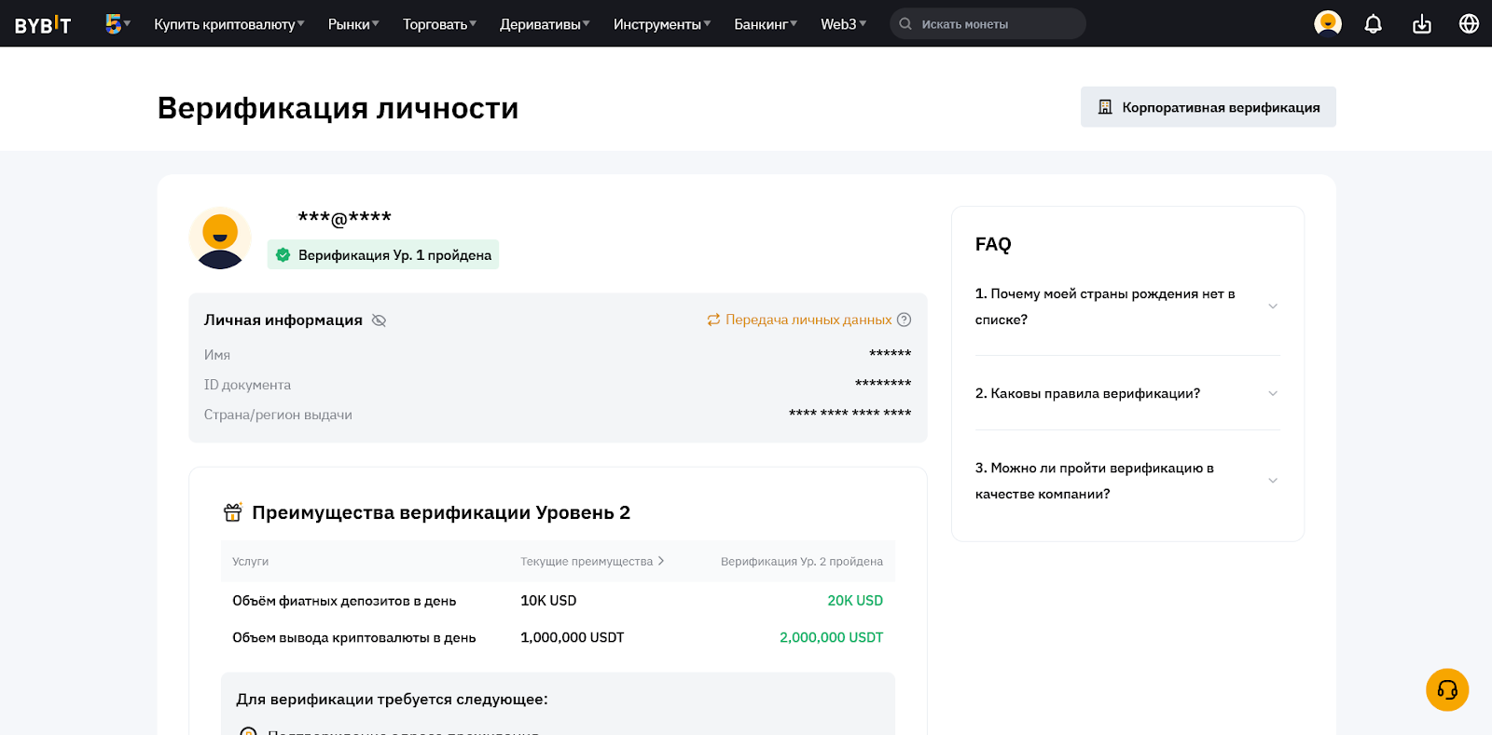
Task: Open the Web3 menu
Action: [842, 24]
